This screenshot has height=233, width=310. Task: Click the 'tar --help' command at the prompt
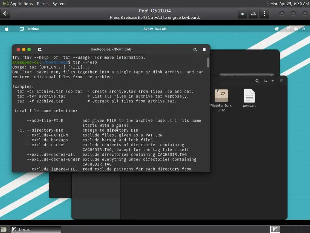[x=85, y=62]
